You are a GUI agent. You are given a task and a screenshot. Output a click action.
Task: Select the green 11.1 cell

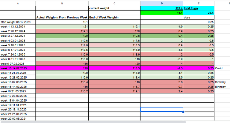(x=162, y=13)
